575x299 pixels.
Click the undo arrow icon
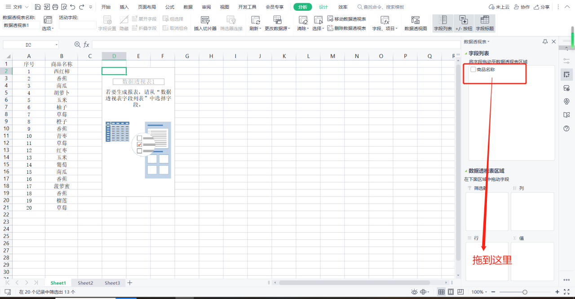[73, 7]
